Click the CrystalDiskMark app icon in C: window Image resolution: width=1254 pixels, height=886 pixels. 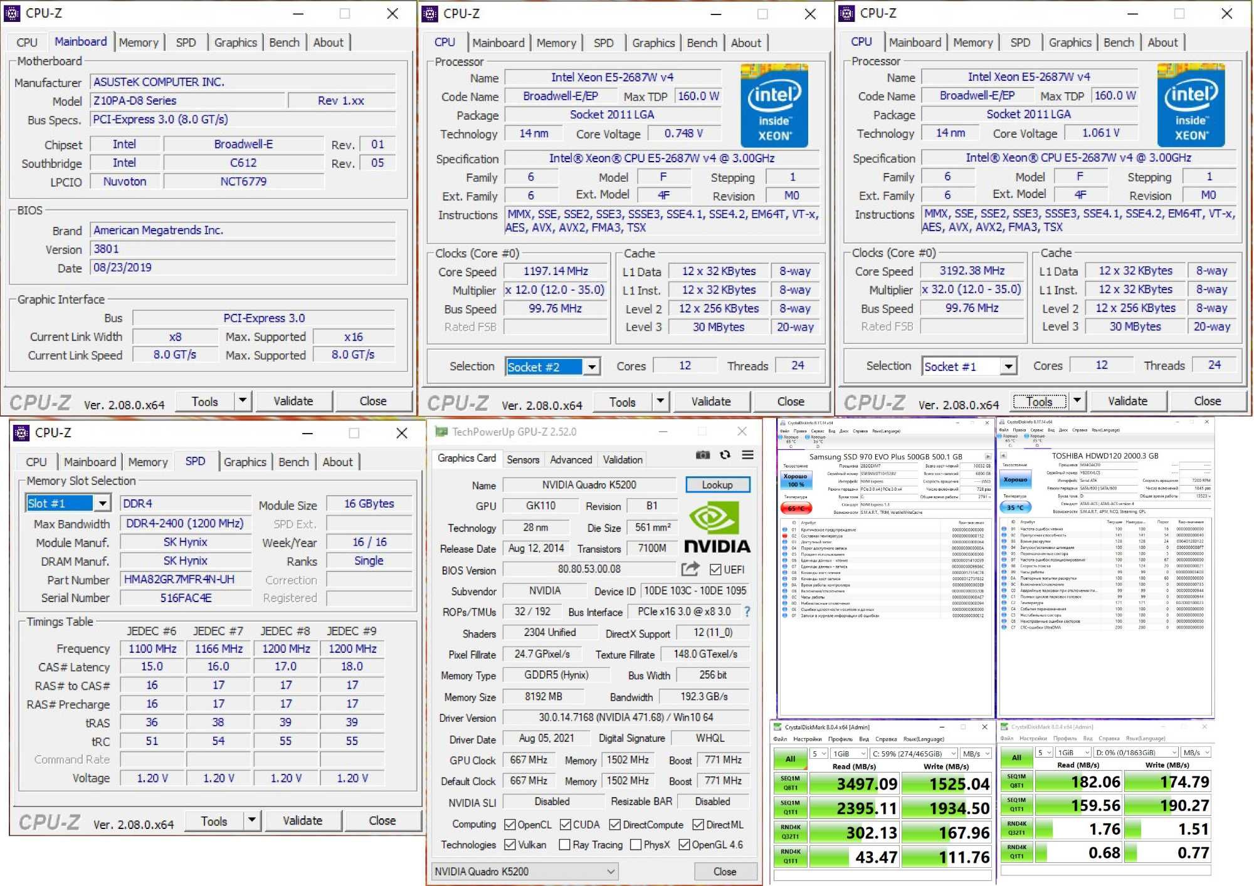(x=779, y=727)
